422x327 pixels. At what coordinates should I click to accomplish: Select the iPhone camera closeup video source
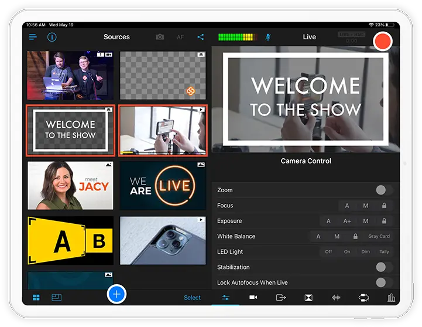point(163,240)
